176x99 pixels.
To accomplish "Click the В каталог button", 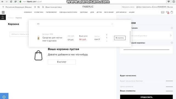I will click(x=62, y=62).
